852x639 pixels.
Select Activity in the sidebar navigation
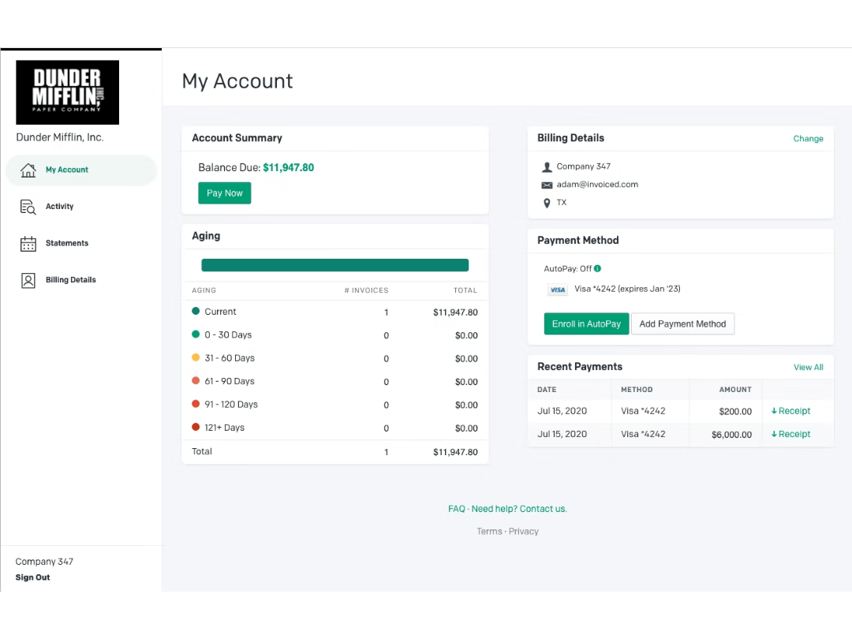(59, 207)
